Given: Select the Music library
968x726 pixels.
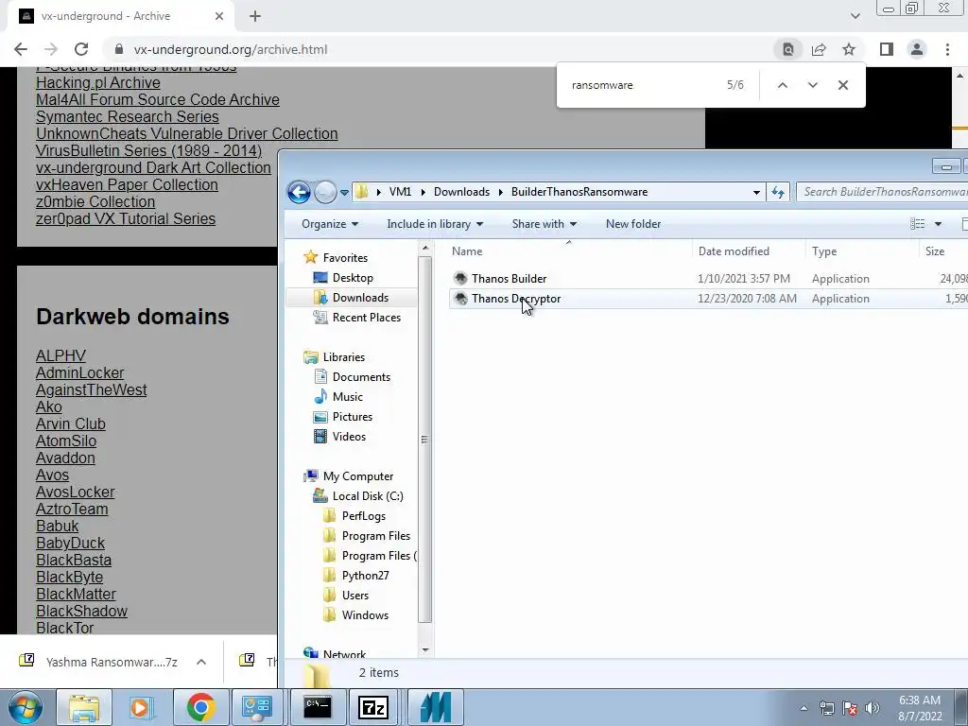Looking at the screenshot, I should point(348,396).
